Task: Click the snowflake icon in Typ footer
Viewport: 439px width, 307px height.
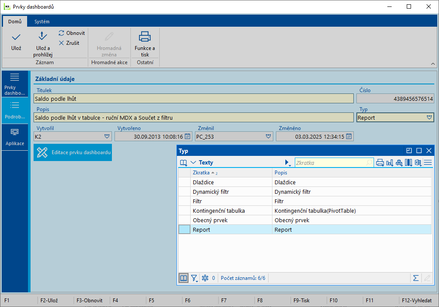Action: tap(205, 278)
